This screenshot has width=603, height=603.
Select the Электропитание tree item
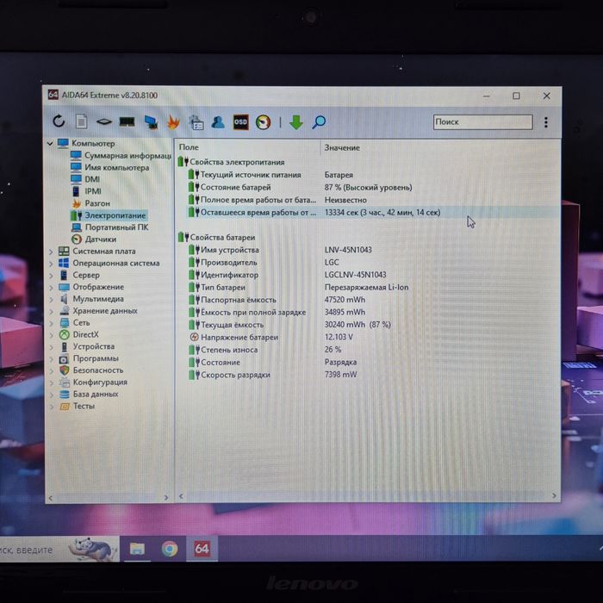109,215
